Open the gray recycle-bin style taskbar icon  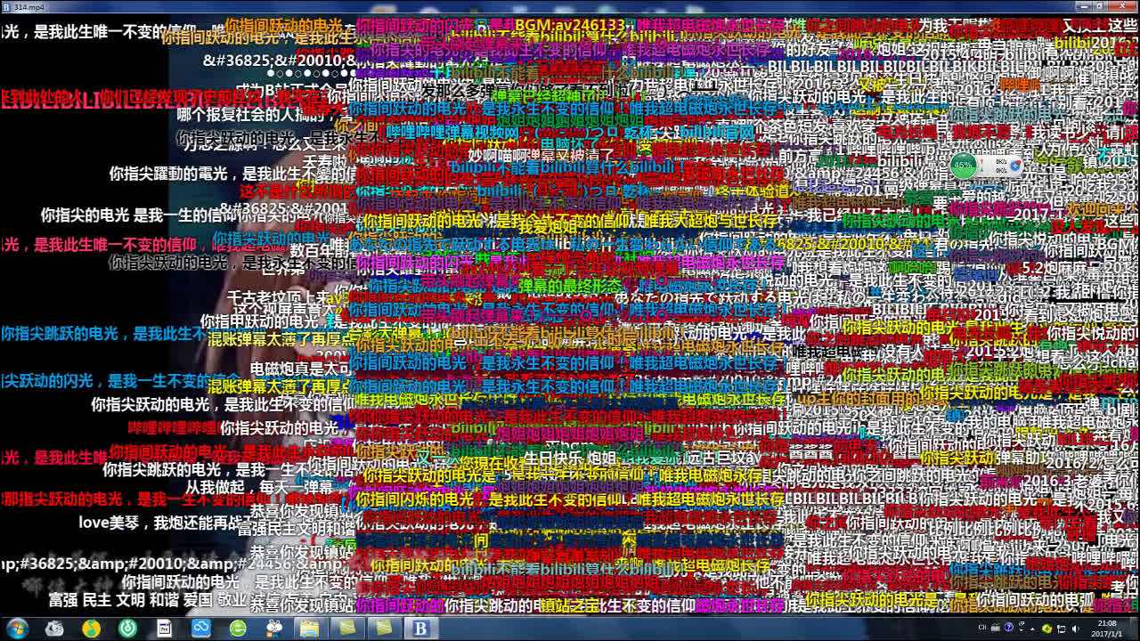coord(54,629)
